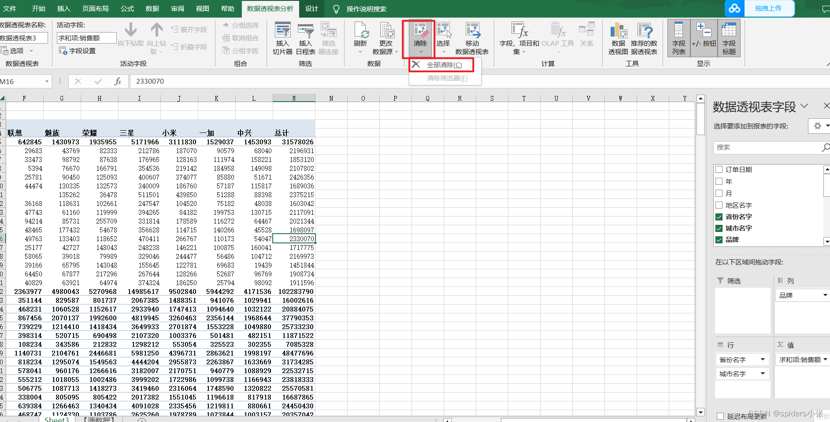The height and width of the screenshot is (422, 830).
Task: Insert a PivotChart
Action: [618, 39]
